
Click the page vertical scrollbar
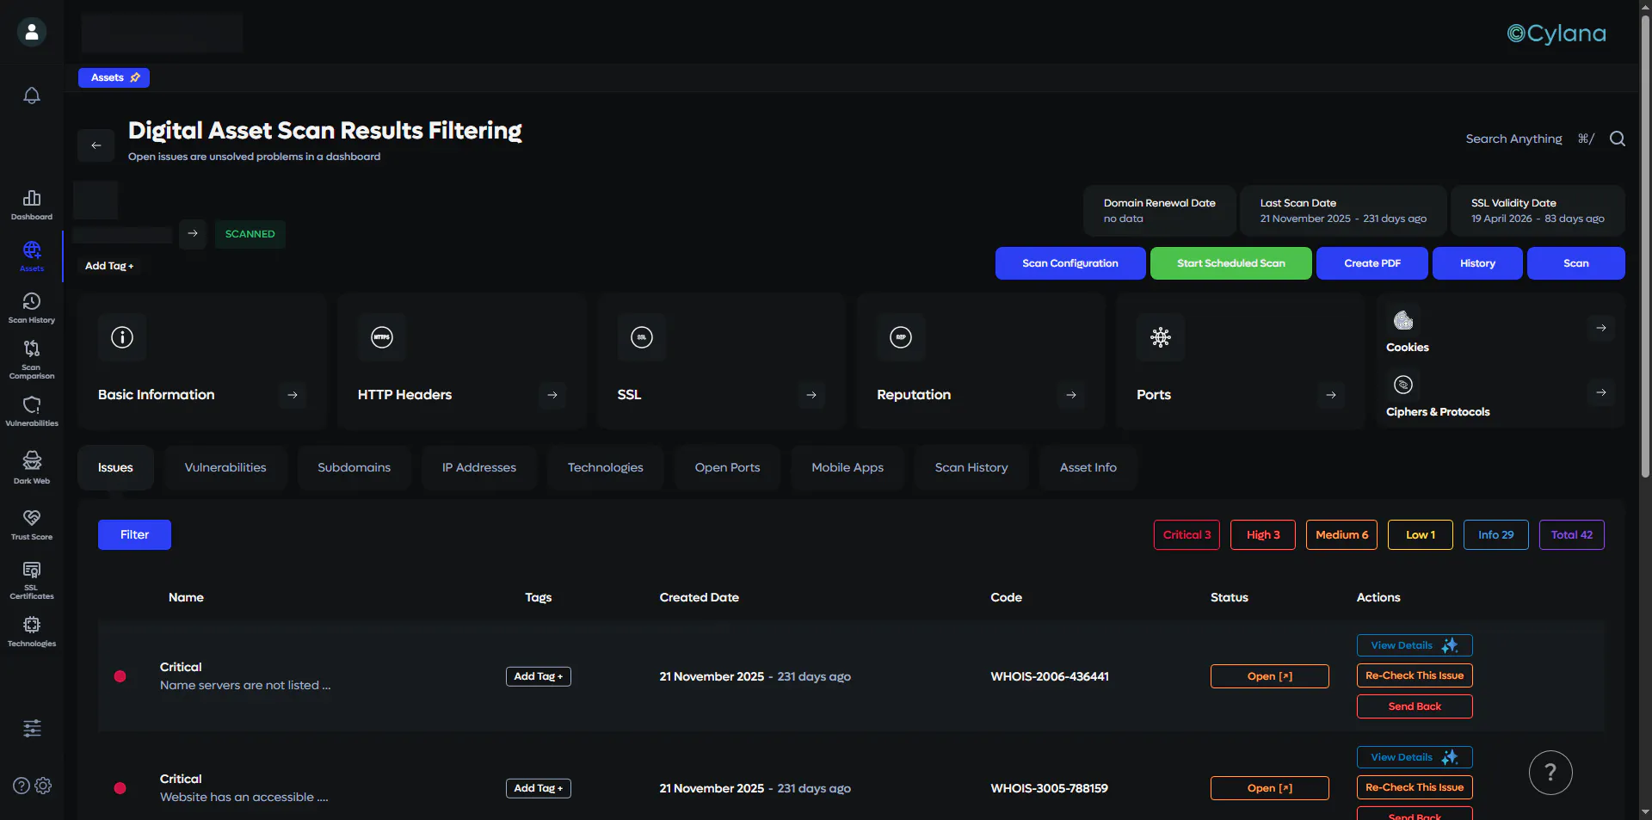click(x=1645, y=245)
